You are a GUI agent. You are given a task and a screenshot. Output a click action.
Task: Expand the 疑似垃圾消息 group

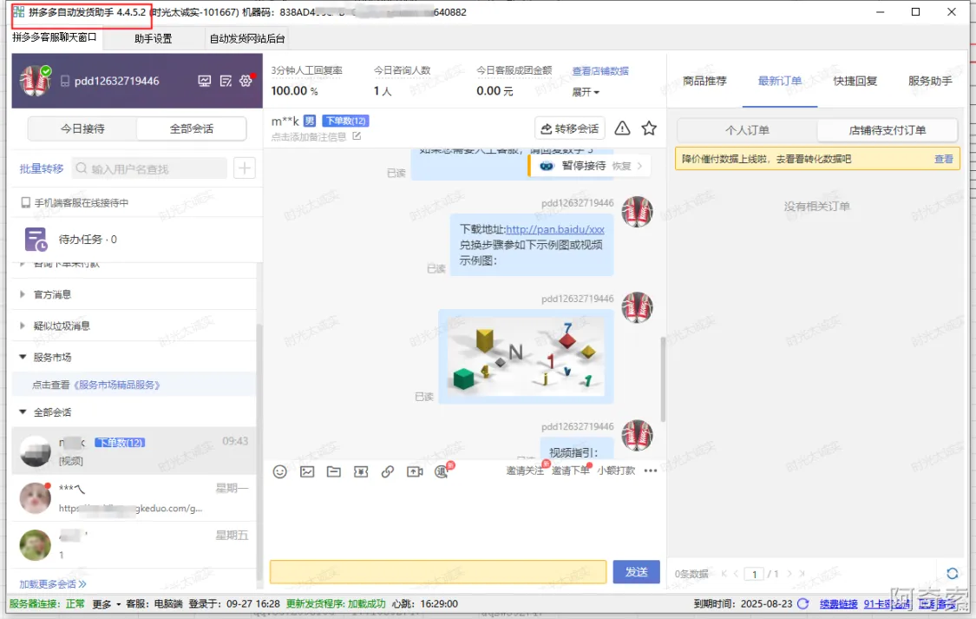23,325
